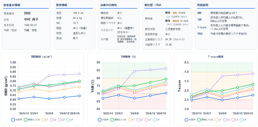Click steroid value あり (減量中)

point(125,28)
